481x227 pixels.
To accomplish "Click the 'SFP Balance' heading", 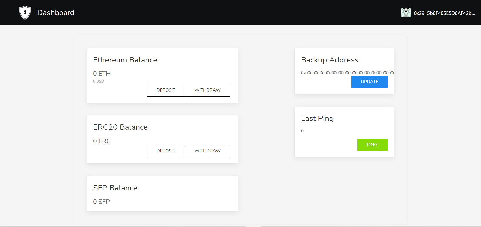I will [115, 188].
